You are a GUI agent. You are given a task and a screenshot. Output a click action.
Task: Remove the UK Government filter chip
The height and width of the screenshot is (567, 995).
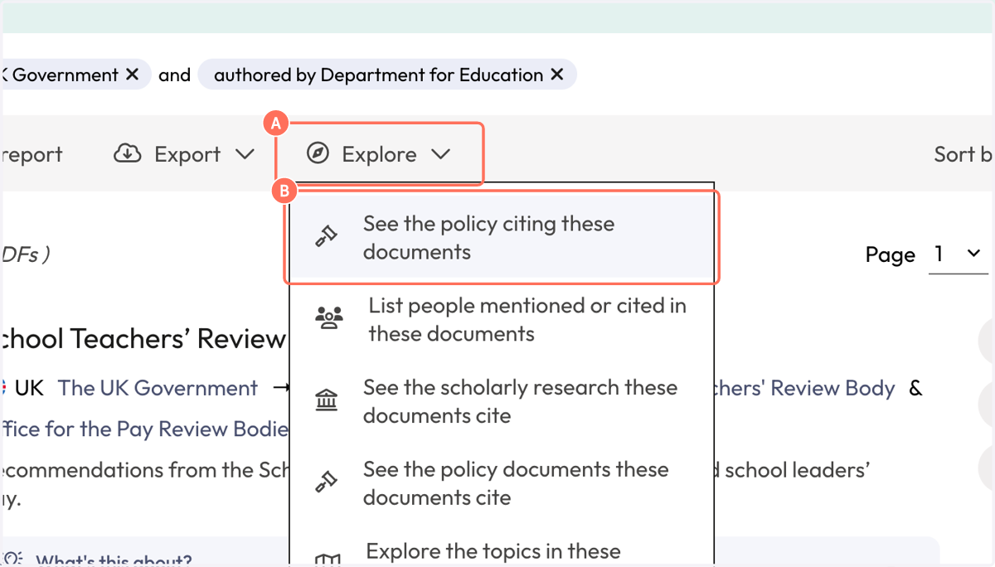click(x=132, y=75)
